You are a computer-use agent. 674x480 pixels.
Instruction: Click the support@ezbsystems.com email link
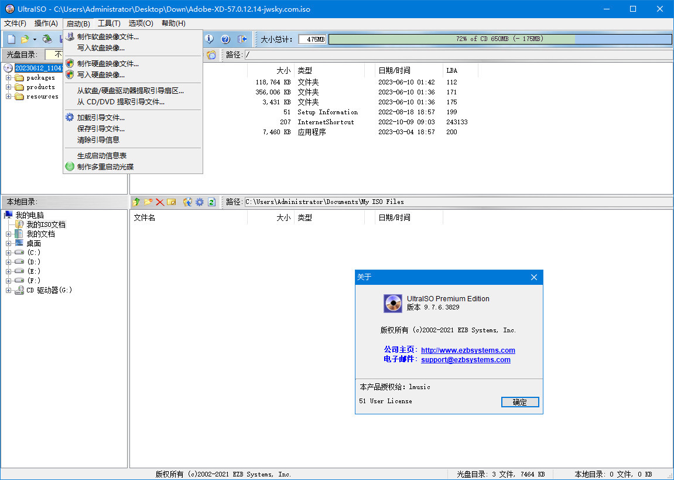[x=466, y=360]
